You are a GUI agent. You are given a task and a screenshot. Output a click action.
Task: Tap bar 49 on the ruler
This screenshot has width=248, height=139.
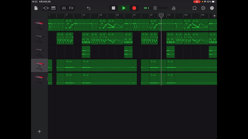[100, 15]
